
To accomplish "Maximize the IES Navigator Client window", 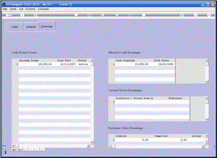I will tap(208, 4).
